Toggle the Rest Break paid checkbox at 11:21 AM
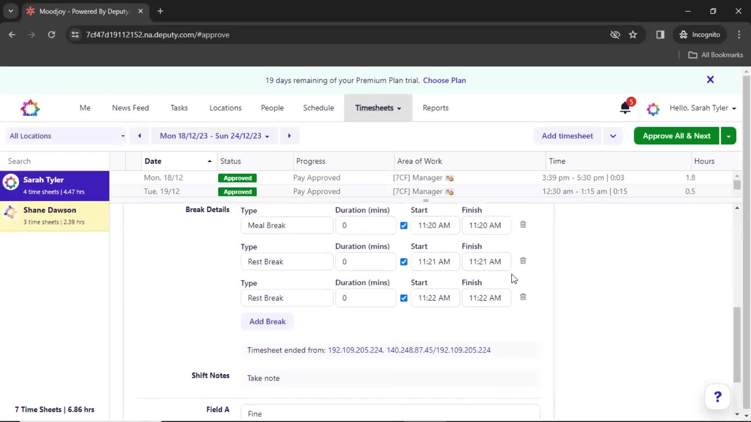Image resolution: width=751 pixels, height=422 pixels. pyautogui.click(x=404, y=261)
